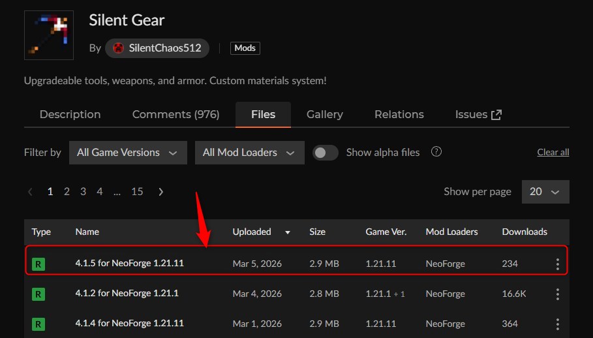
Task: Click the Mar 1, 2026 upload date
Action: [257, 324]
